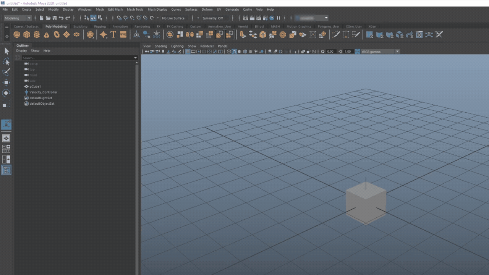Create a polygon cone from the shelf

point(47,35)
